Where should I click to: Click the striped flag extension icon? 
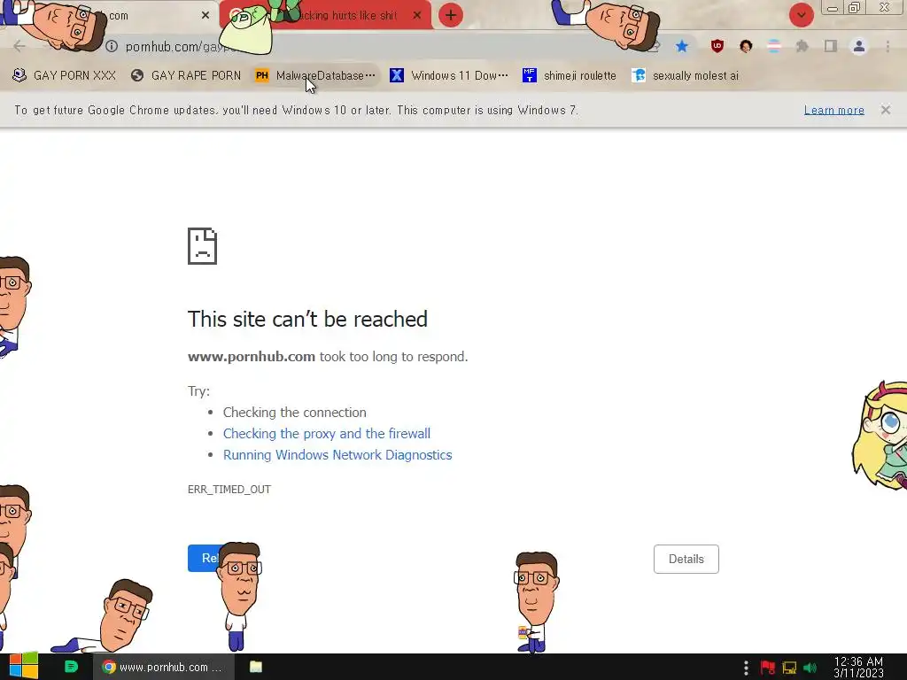point(774,46)
